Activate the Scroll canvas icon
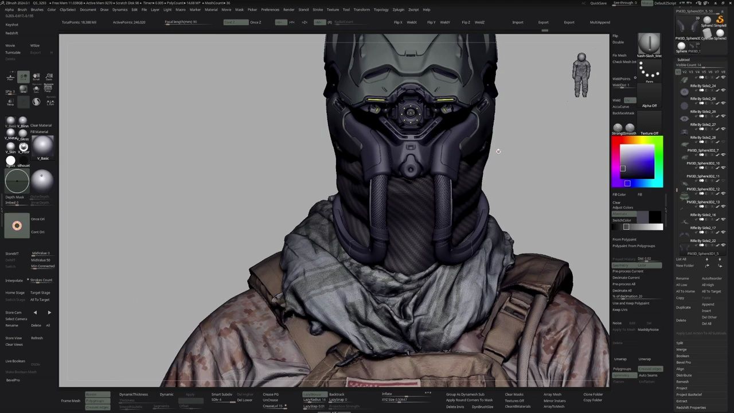The image size is (734, 413). [36, 77]
